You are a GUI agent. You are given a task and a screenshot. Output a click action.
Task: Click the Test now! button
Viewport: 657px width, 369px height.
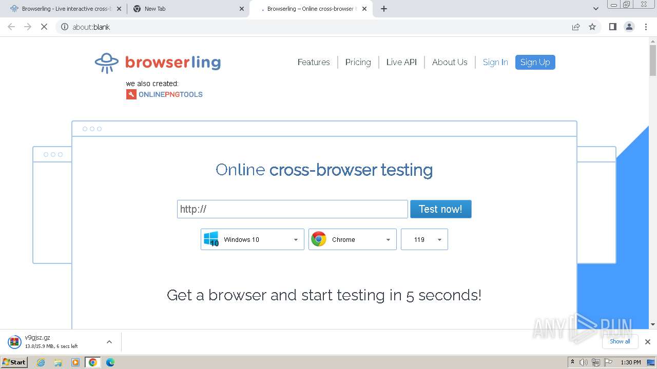click(440, 209)
